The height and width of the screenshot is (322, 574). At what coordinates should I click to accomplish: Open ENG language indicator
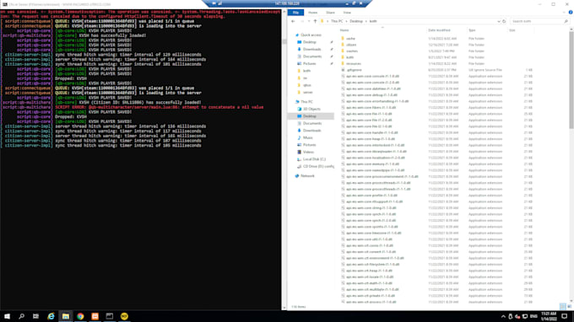pos(533,316)
